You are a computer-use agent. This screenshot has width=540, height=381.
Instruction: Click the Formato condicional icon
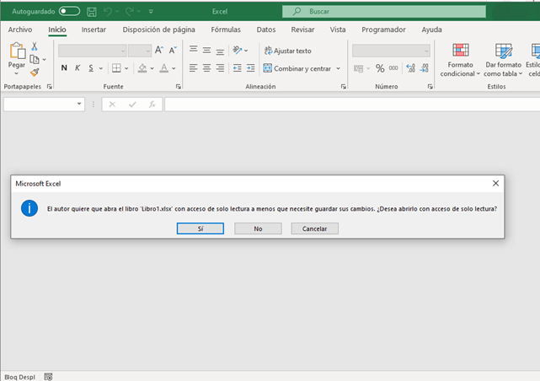(461, 51)
